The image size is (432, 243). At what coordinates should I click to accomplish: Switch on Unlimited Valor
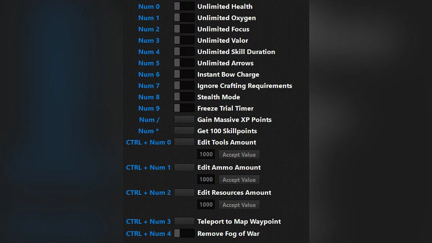tap(184, 40)
